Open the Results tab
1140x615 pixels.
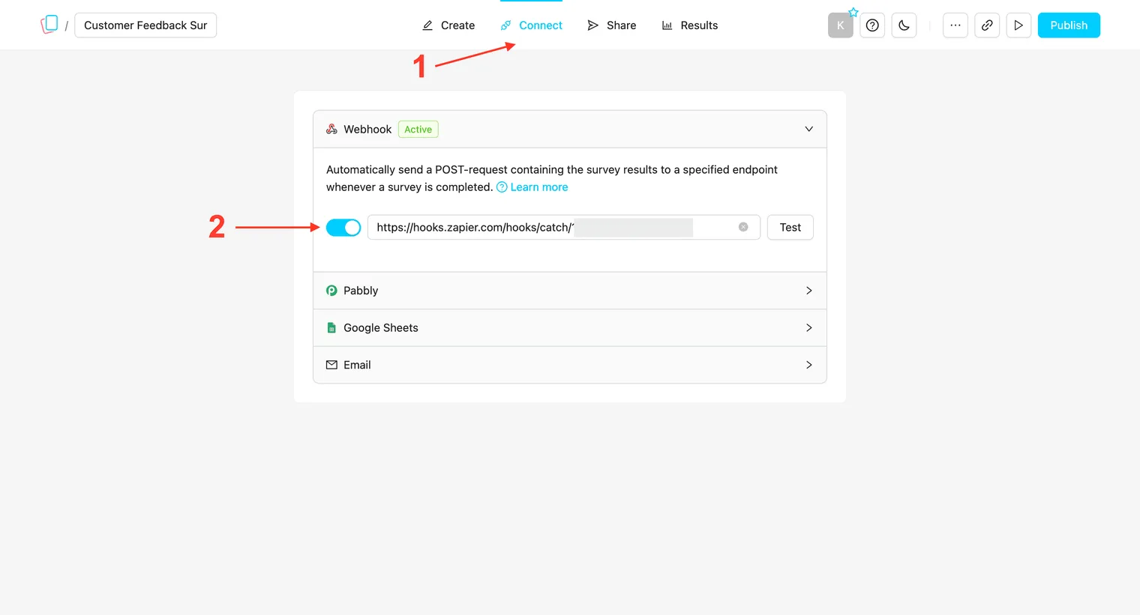coord(690,25)
